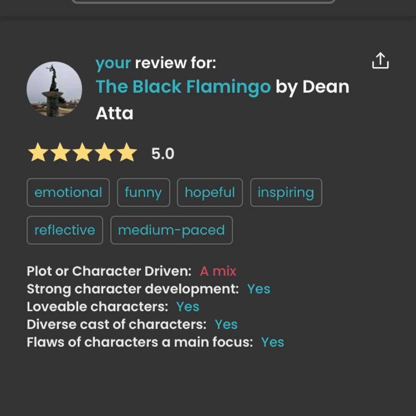
Task: Click the 'A mix' plot answer
Action: click(x=218, y=271)
